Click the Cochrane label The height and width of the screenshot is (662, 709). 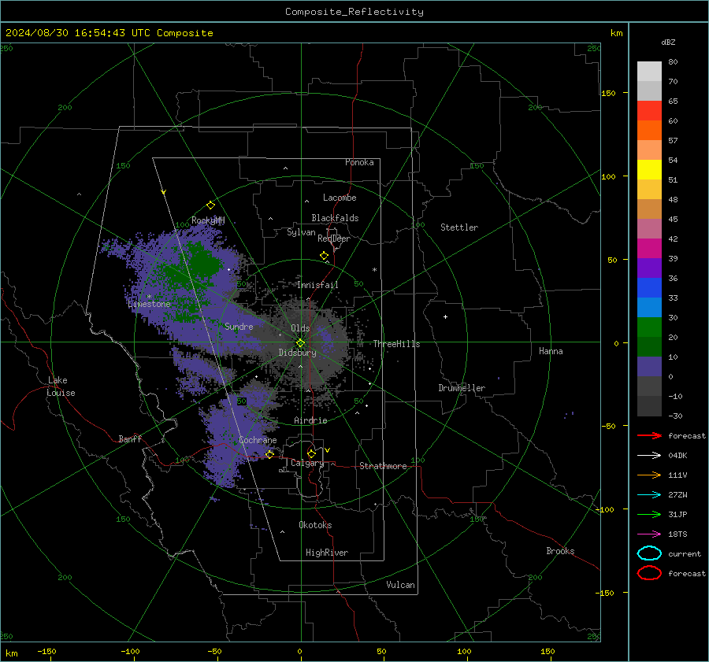258,440
